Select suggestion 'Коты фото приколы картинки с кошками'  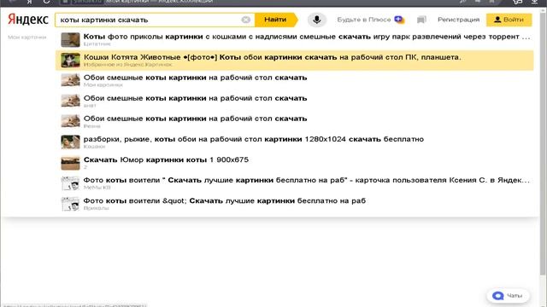point(294,40)
